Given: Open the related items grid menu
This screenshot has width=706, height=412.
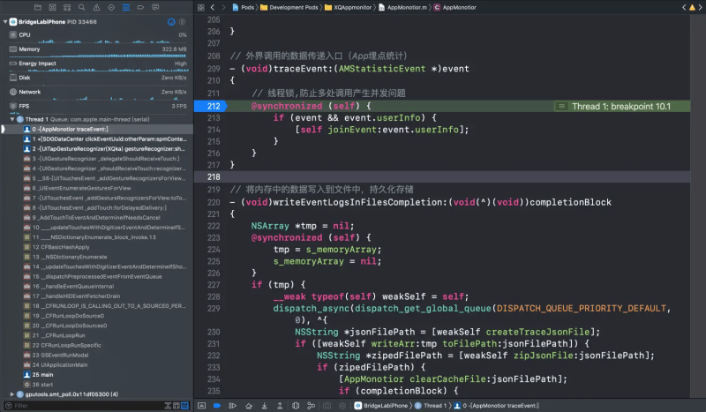Looking at the screenshot, I should (201, 6).
